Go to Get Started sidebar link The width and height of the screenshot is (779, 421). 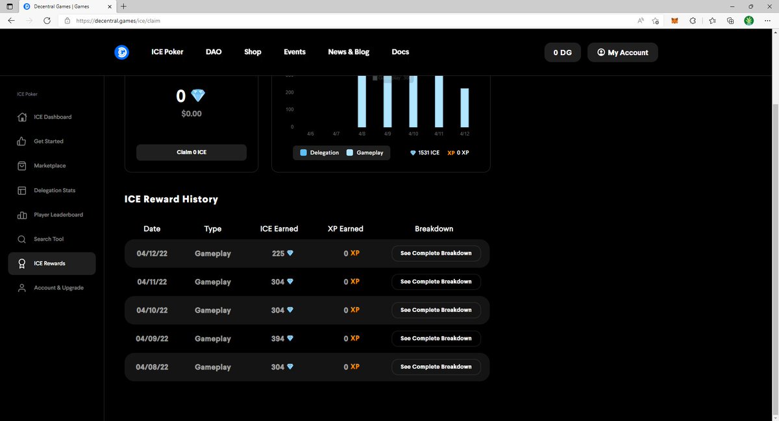point(49,141)
